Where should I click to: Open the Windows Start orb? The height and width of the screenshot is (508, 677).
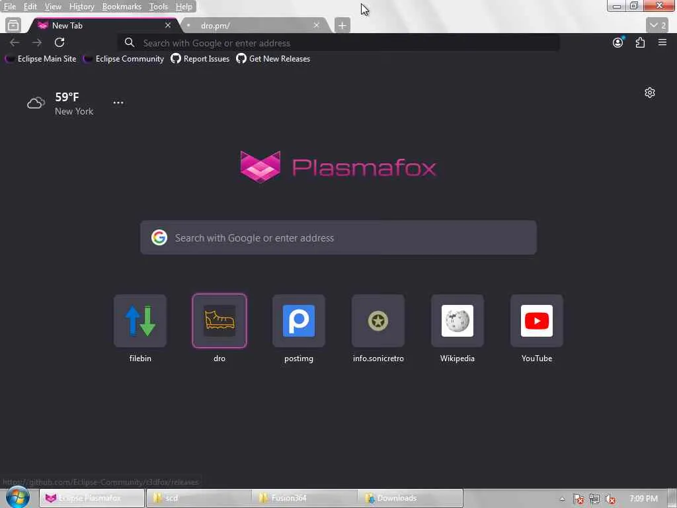click(x=18, y=497)
